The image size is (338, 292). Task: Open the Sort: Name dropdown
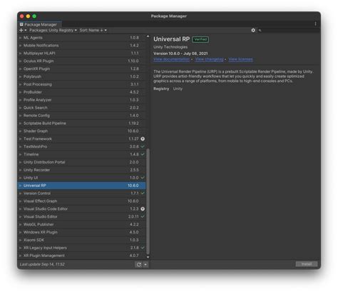click(x=93, y=30)
